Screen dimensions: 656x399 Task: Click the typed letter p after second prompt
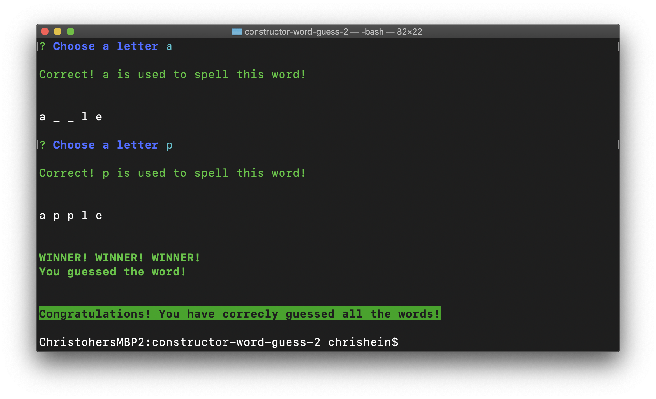point(169,146)
